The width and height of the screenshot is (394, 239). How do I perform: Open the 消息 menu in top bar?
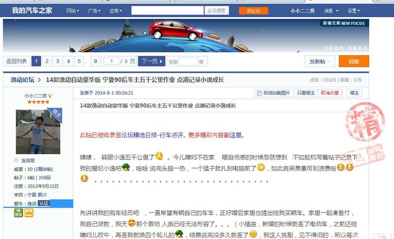click(x=331, y=11)
